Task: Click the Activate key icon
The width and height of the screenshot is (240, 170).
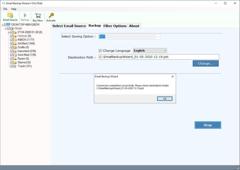Action: (x=51, y=15)
